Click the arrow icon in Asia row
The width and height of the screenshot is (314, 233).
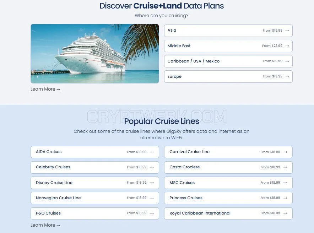click(287, 31)
